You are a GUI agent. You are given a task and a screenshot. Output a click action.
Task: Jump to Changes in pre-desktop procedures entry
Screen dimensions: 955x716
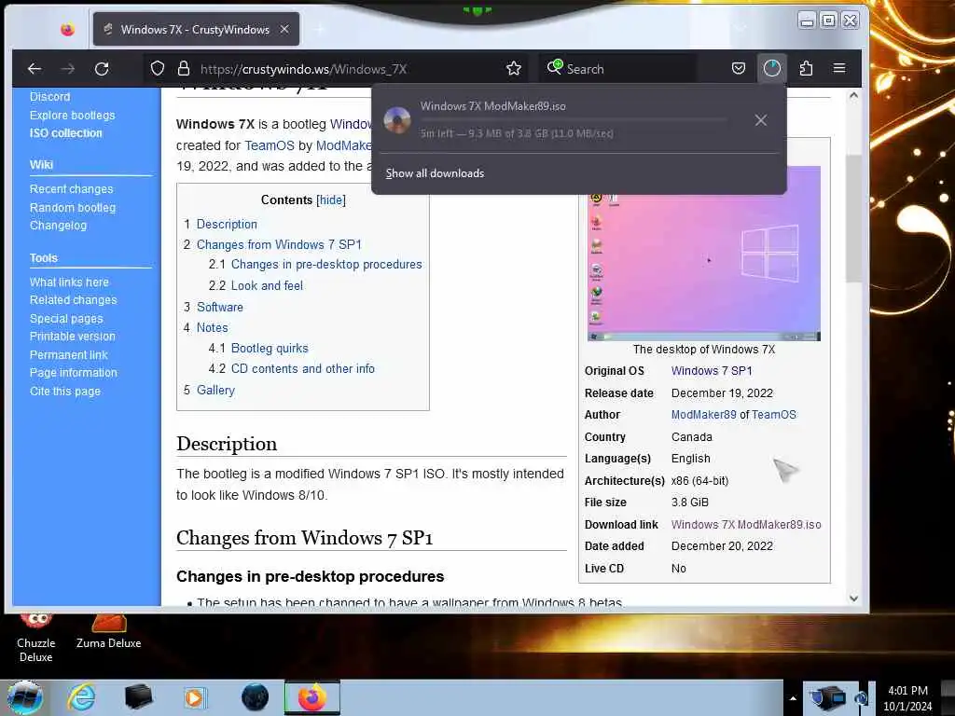326,265
